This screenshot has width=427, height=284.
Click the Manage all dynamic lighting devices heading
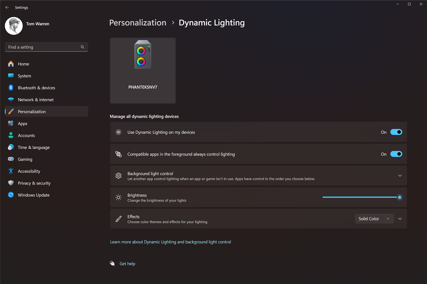144,116
